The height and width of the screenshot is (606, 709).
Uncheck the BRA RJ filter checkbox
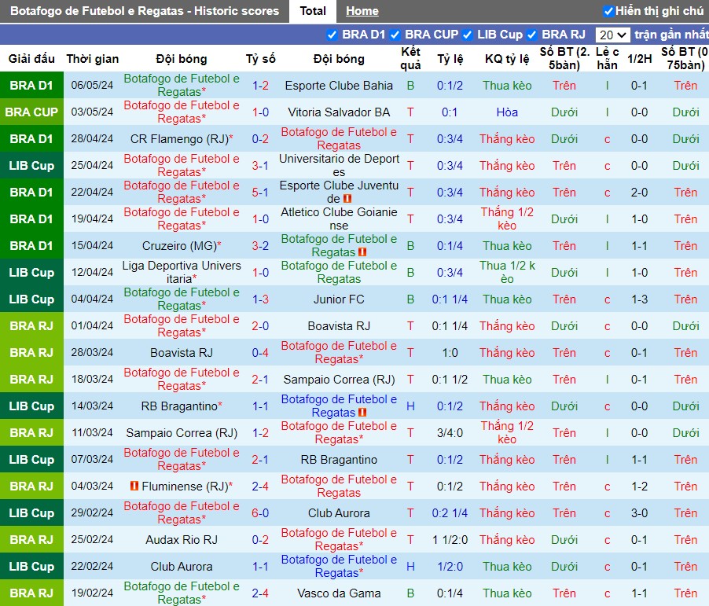click(531, 35)
